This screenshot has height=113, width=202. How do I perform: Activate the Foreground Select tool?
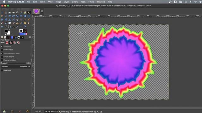[x=25, y=13]
